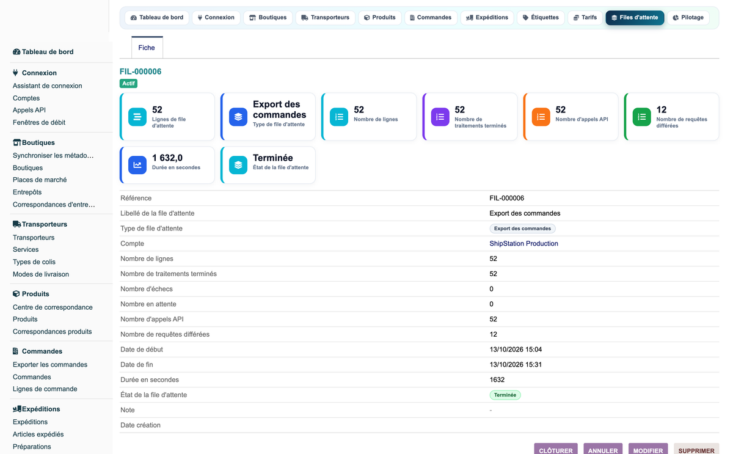Open the ShipStation Production account link
The image size is (733, 454).
(524, 244)
